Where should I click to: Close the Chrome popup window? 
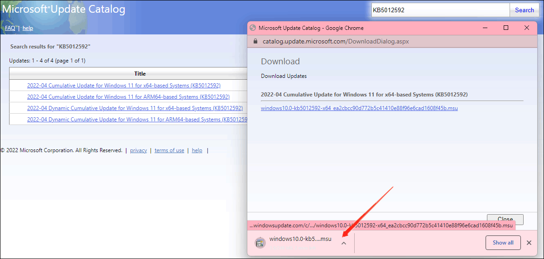coord(527,28)
